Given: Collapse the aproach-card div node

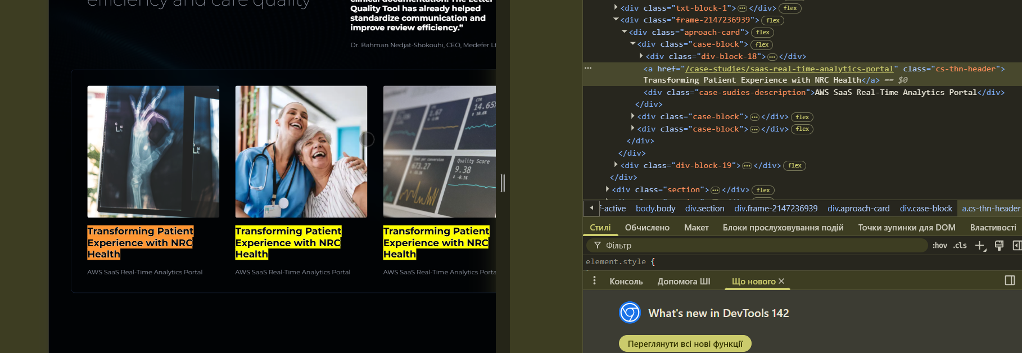Looking at the screenshot, I should coord(624,32).
